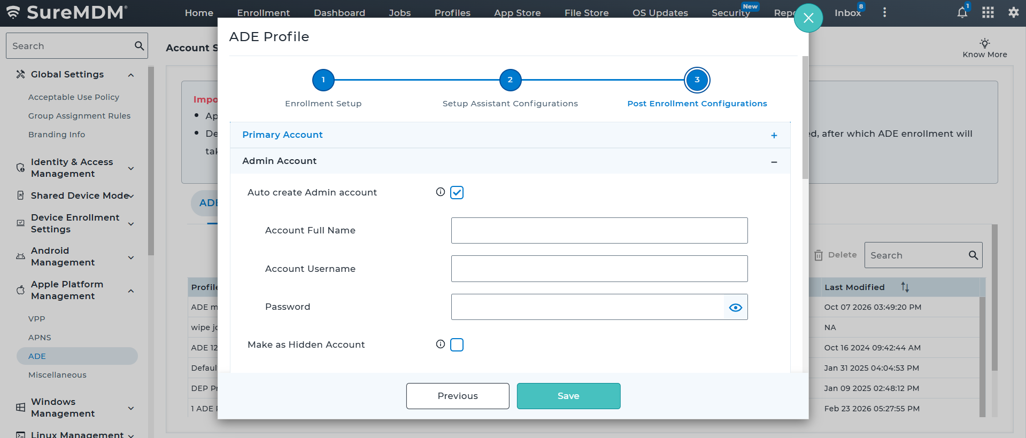Click the sidebar search magnifier icon
The image size is (1026, 438).
pyautogui.click(x=140, y=46)
